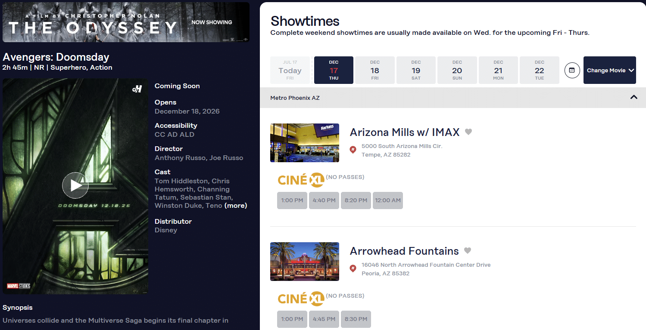Choose the 1:00 PM Arizona Mills showtime
Viewport: 646px width, 330px height.
(x=292, y=200)
